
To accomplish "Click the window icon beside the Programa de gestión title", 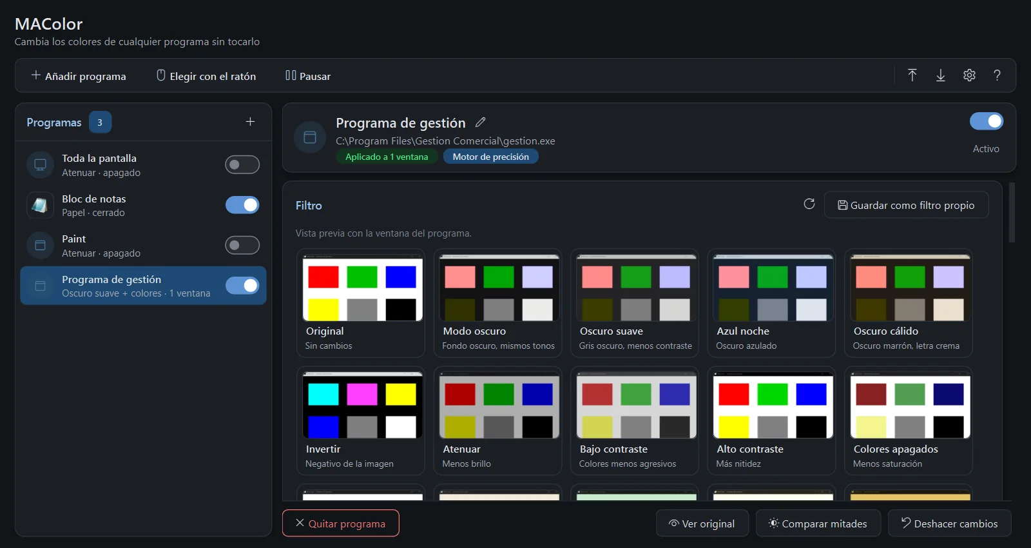I will 310,137.
